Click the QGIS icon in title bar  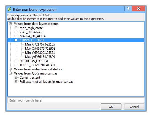(x=9, y=9)
